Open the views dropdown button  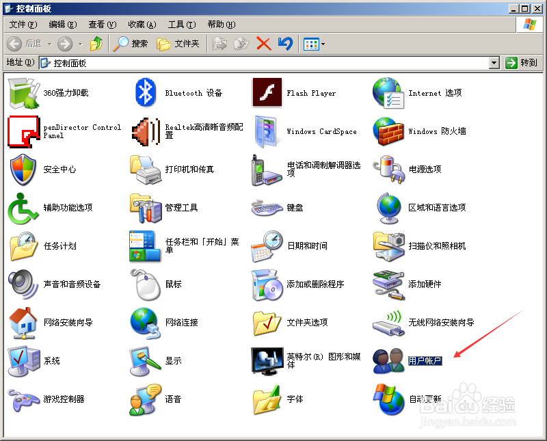(314, 44)
